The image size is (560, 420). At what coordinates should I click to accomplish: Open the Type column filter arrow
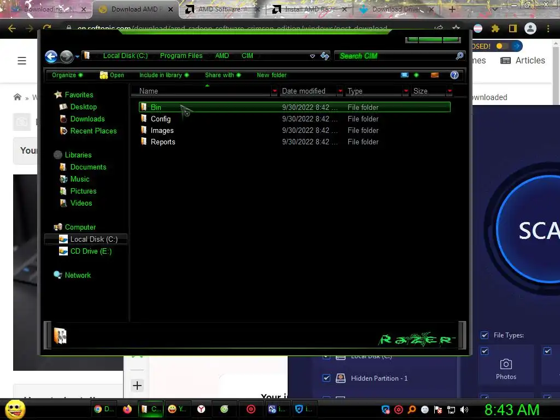pos(406,91)
